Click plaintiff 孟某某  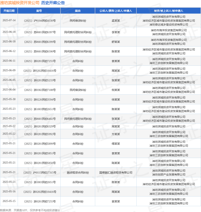(x=116, y=21)
